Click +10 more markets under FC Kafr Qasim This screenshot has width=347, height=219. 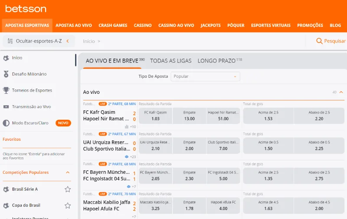(133, 127)
